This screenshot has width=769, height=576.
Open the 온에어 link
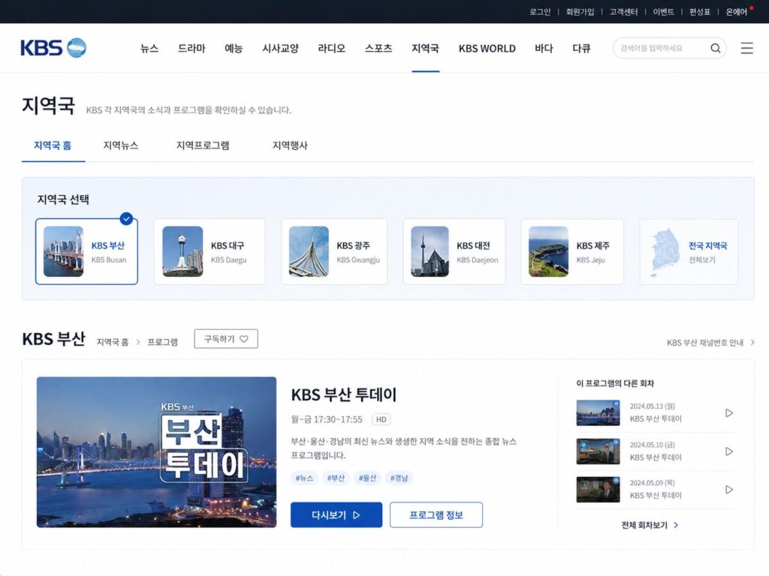pos(736,12)
